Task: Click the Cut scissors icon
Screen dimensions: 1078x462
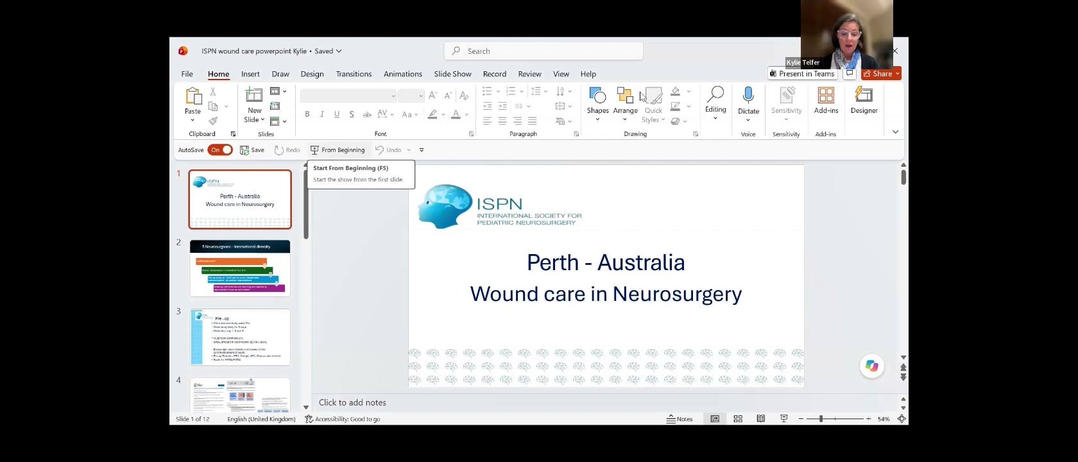Action: [213, 92]
